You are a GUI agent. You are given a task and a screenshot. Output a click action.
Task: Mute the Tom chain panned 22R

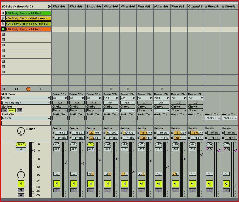click(141, 184)
